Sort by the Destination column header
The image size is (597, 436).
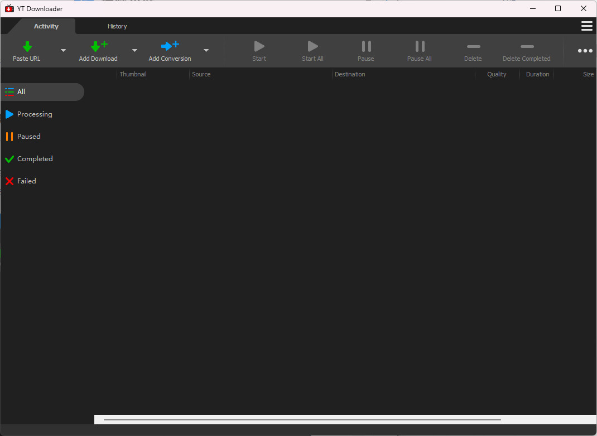coord(403,74)
